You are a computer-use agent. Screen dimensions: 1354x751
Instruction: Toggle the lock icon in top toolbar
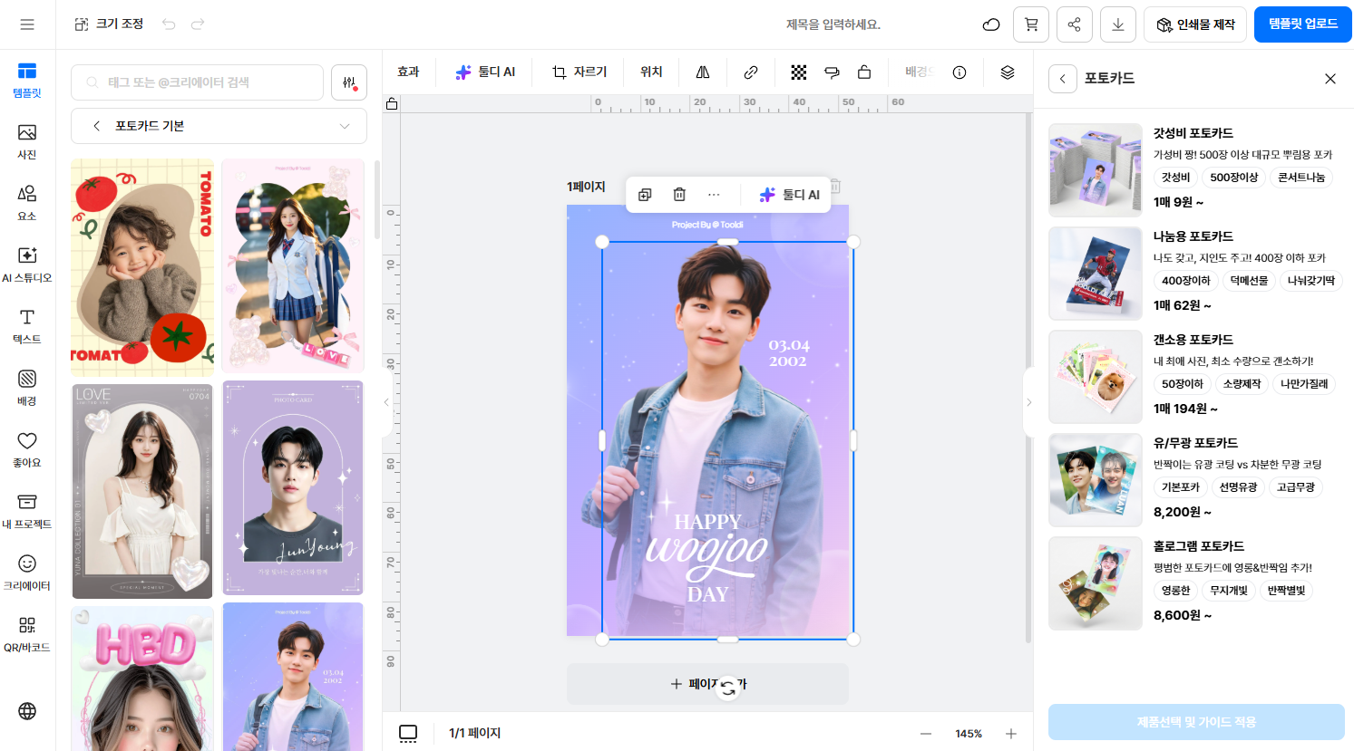click(864, 72)
